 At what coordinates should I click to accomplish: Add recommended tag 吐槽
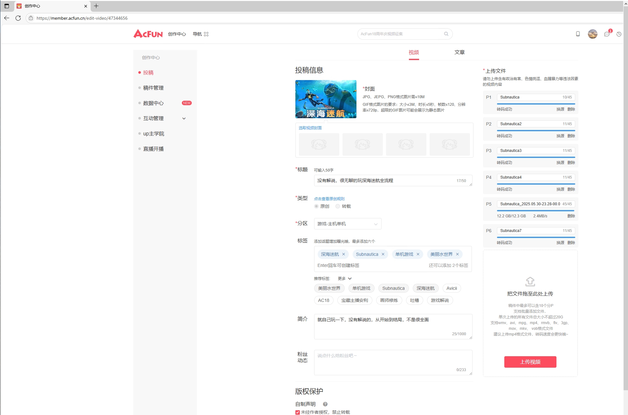click(414, 300)
